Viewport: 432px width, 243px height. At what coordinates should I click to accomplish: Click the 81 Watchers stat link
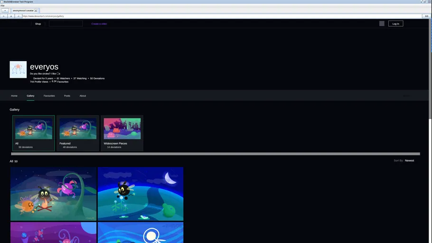click(63, 78)
